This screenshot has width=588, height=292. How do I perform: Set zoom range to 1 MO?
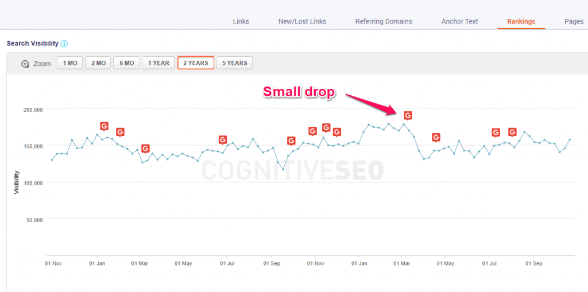coord(70,63)
